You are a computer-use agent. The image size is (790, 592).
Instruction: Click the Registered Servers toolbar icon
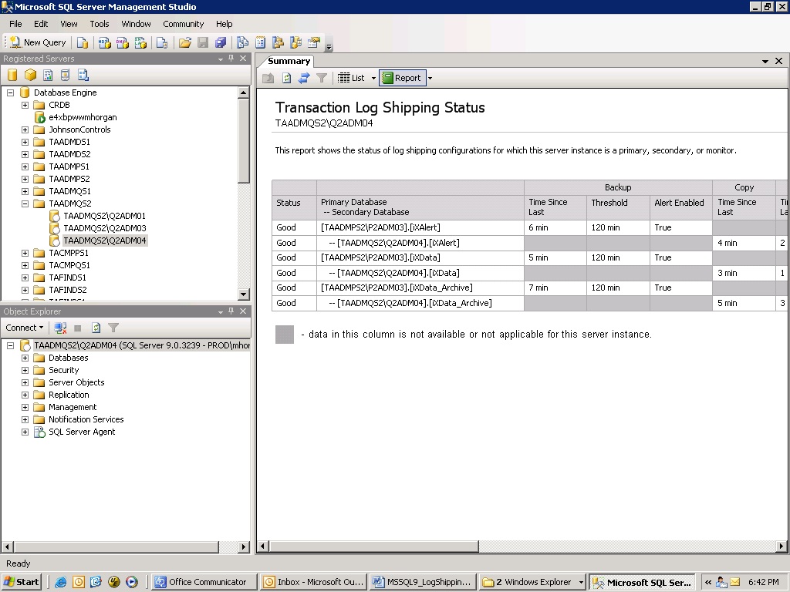243,43
